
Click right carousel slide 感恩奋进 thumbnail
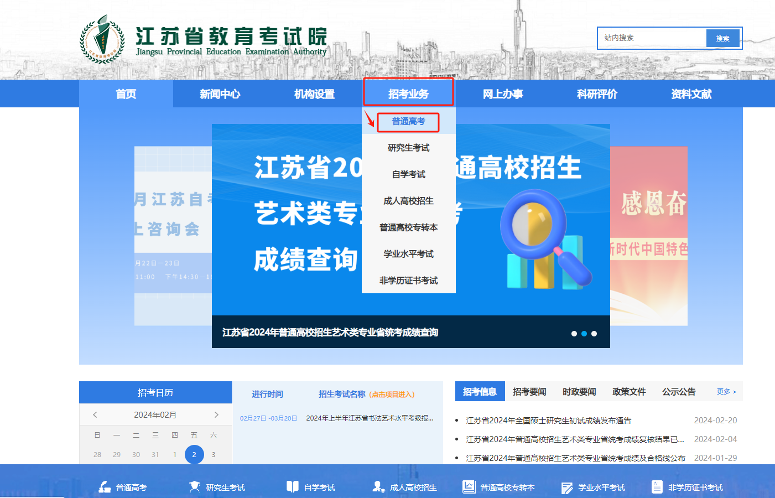click(649, 236)
